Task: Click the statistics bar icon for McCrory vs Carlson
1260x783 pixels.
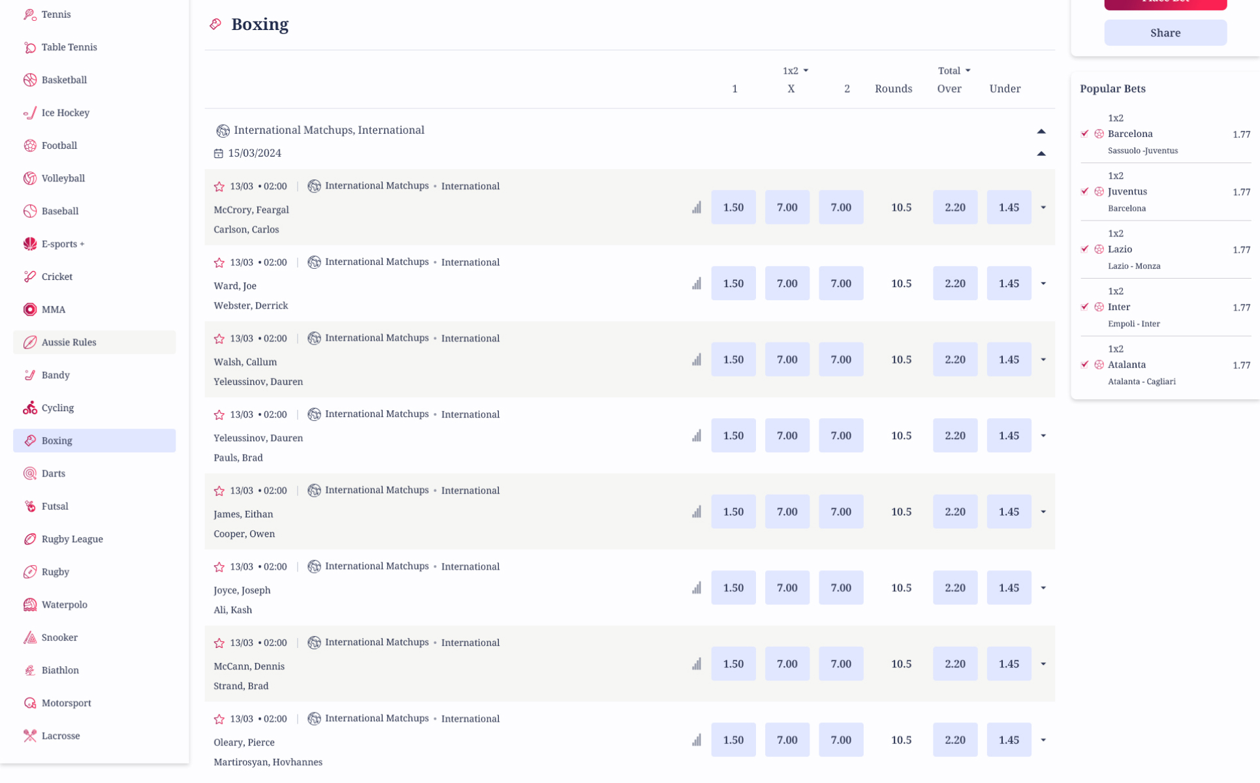Action: click(697, 207)
